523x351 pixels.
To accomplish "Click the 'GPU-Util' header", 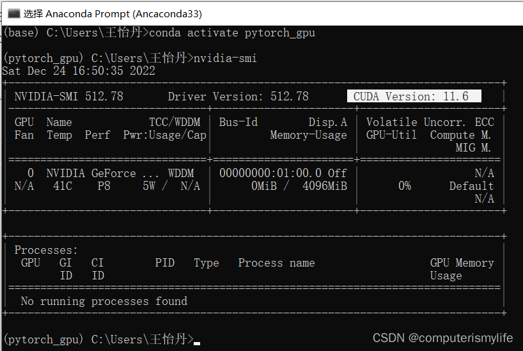I will (391, 135).
